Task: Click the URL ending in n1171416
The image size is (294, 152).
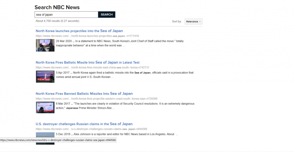Action: (x=87, y=36)
